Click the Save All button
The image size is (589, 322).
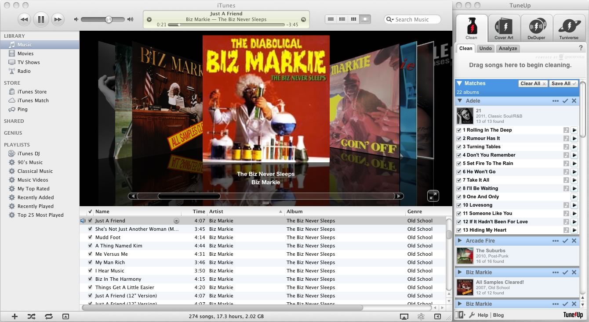pos(564,83)
